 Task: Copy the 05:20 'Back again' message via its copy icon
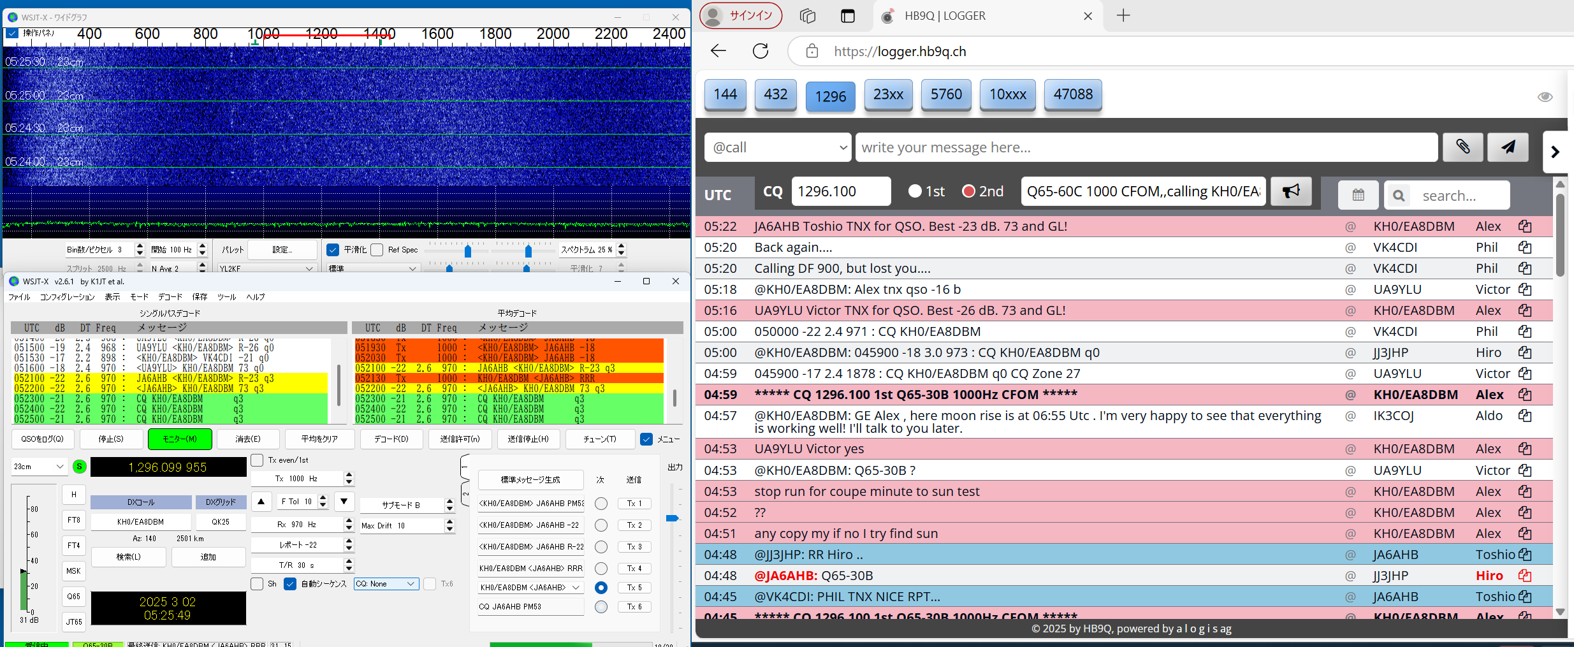(1524, 247)
